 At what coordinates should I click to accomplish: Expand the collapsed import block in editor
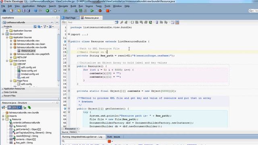69,34
